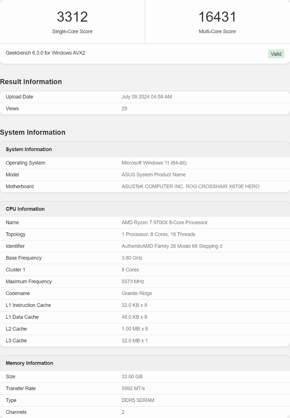Click the Topology row value
This screenshot has height=418, width=290.
point(158,234)
